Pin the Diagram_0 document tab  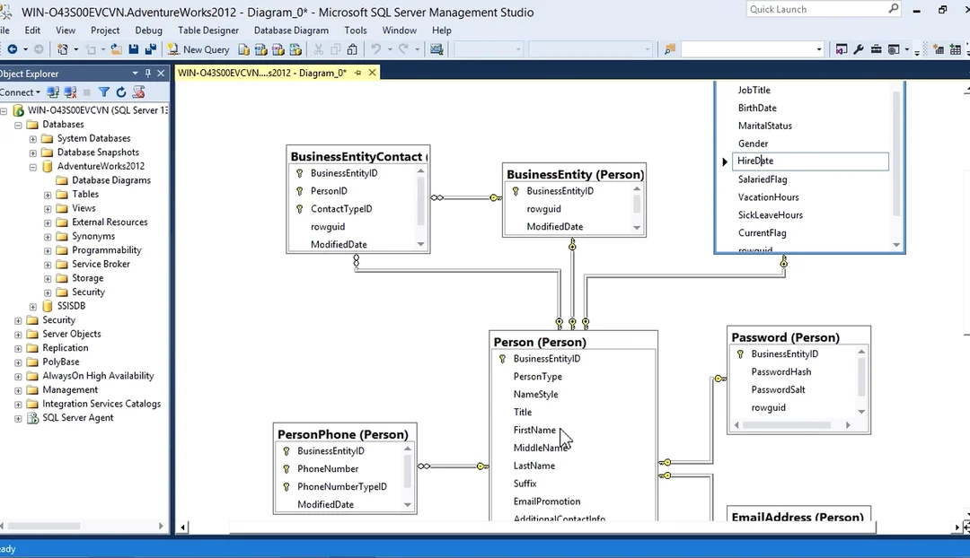357,73
